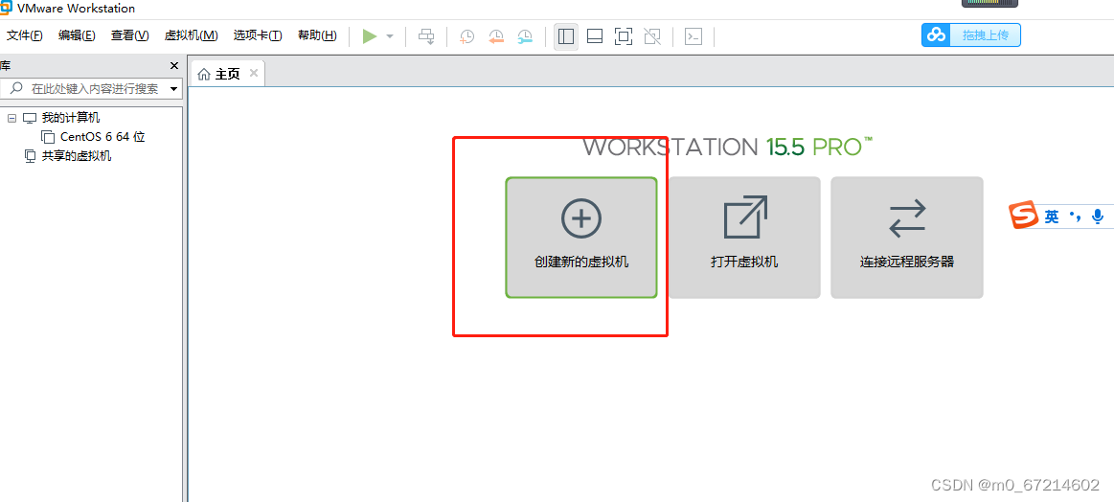Viewport: 1114px width, 502px height.
Task: Click the Sogou input method S logo
Action: (x=1025, y=216)
